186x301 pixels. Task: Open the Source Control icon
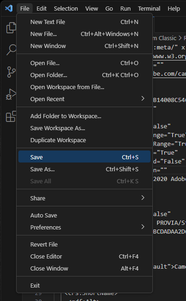click(12, 72)
